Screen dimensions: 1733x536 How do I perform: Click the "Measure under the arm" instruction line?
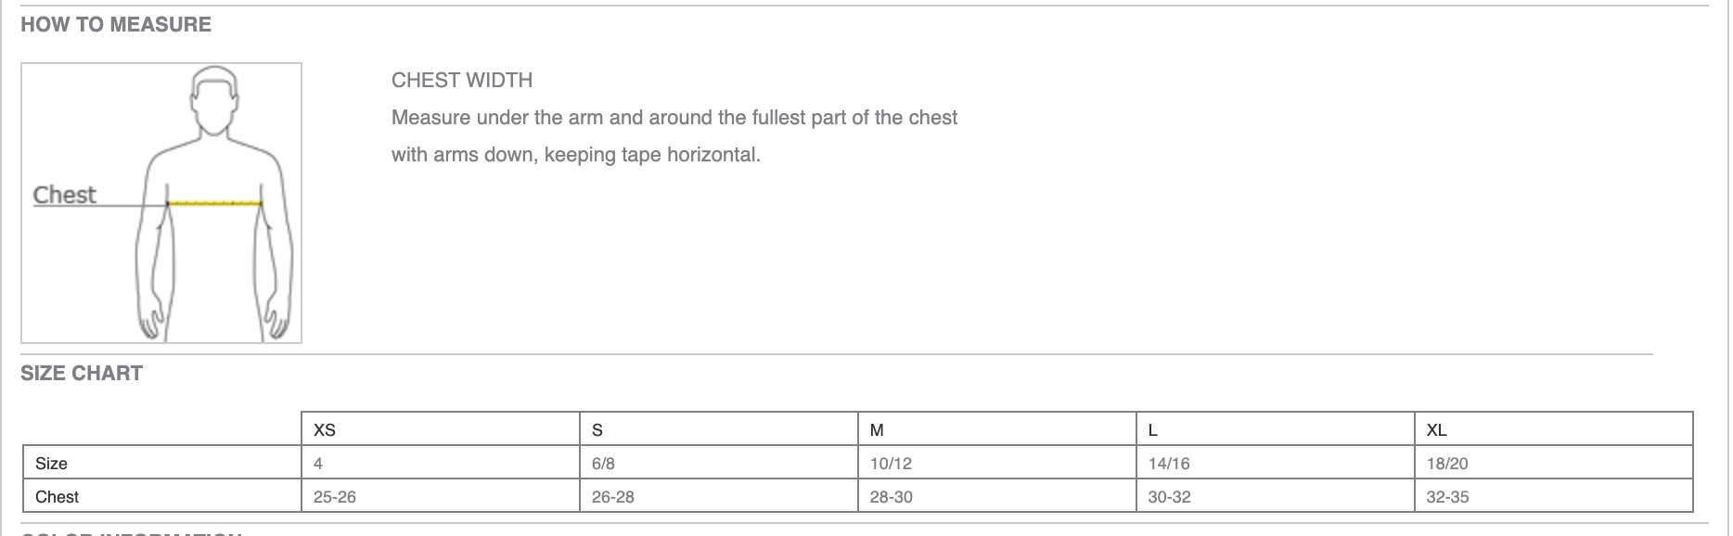[674, 118]
